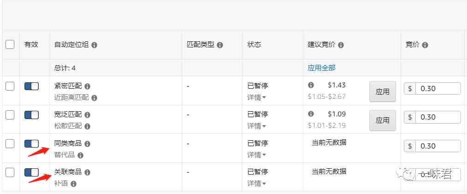Apply suggested bid $1.09 with 应用 button
Viewport: 467px width, 194px height.
coord(383,120)
